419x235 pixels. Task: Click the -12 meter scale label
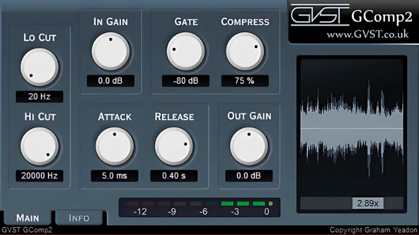click(140, 212)
